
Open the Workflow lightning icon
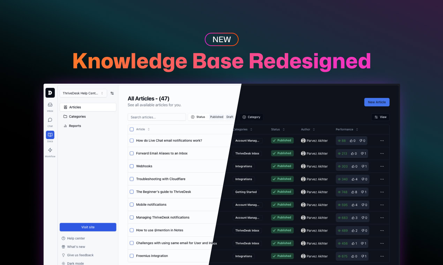tap(50, 150)
